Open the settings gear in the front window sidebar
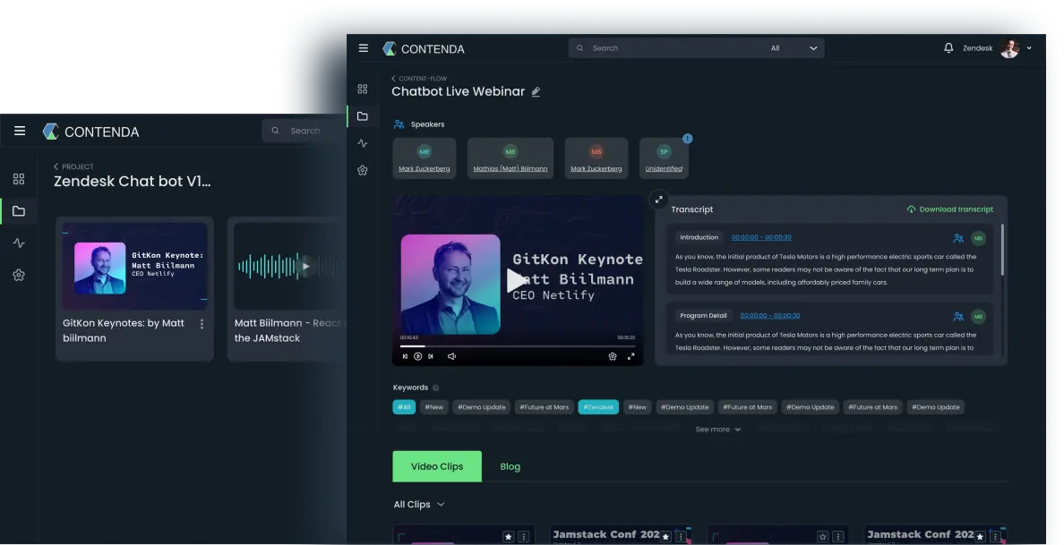1064x545 pixels. pyautogui.click(x=363, y=170)
